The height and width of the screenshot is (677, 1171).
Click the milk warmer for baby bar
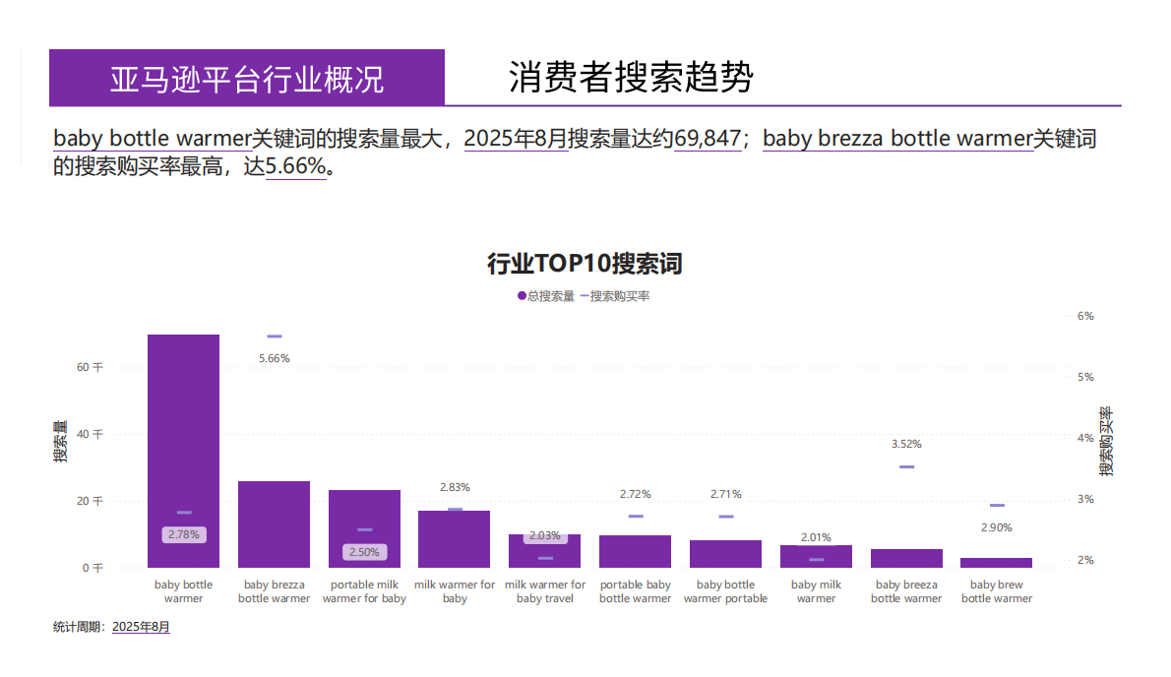point(455,538)
